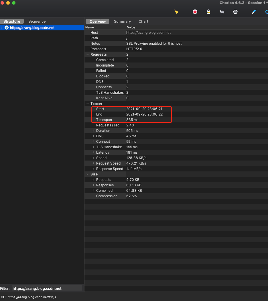Select the Failed row
Viewport: 268px width, 301px height.
176,71
